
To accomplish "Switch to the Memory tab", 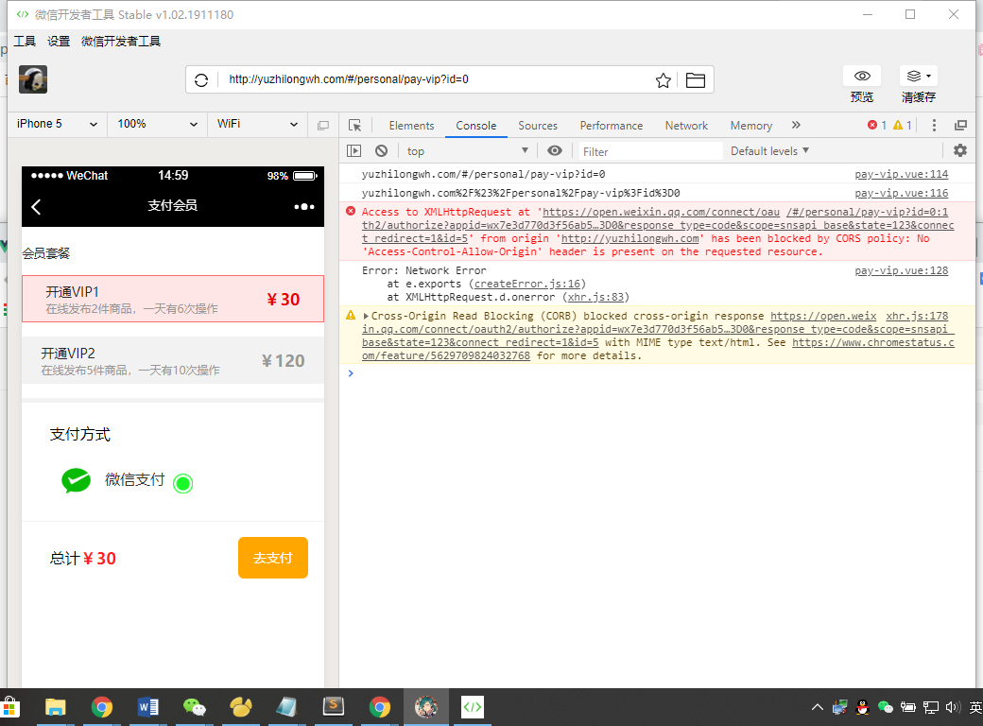I will (751, 126).
